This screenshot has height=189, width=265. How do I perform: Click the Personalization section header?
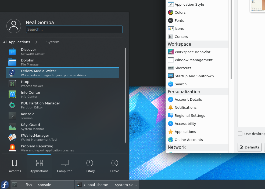pyautogui.click(x=197, y=92)
